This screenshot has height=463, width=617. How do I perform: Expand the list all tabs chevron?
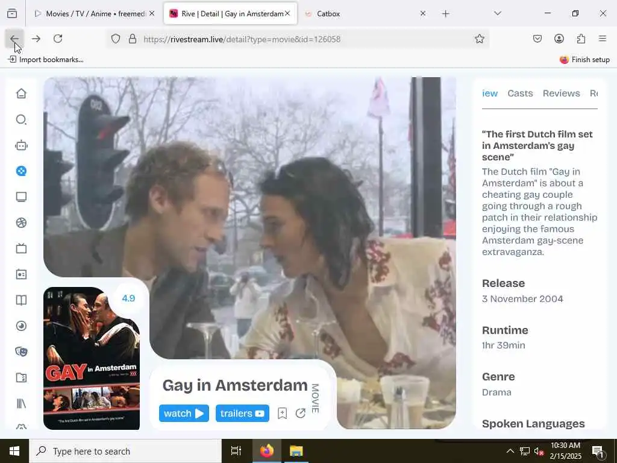pyautogui.click(x=497, y=13)
